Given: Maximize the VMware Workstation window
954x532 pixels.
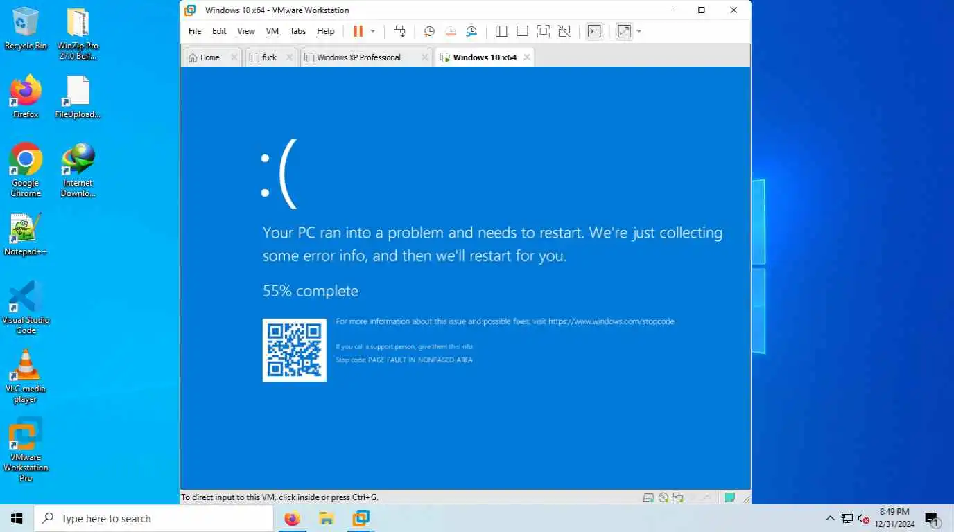Looking at the screenshot, I should tap(701, 10).
